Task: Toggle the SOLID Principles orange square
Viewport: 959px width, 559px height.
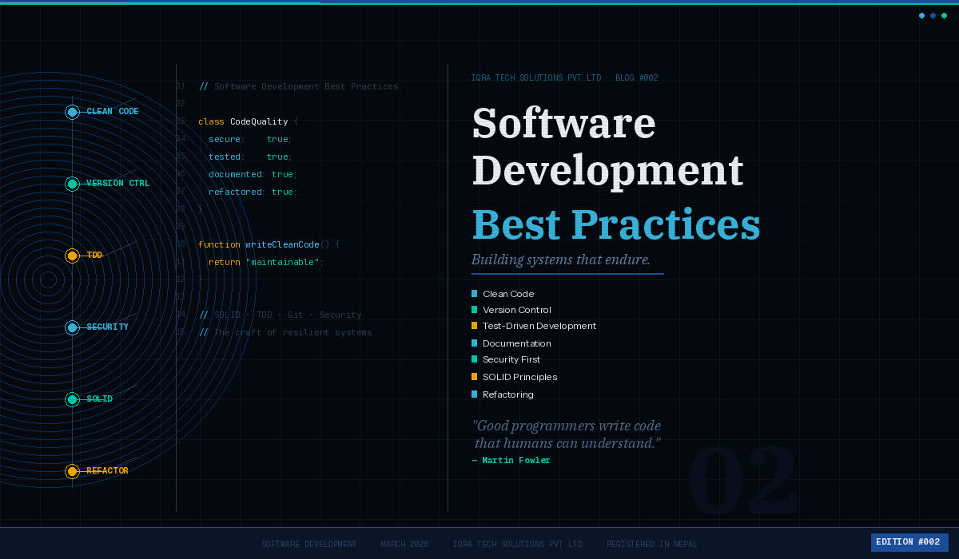Action: [475, 376]
